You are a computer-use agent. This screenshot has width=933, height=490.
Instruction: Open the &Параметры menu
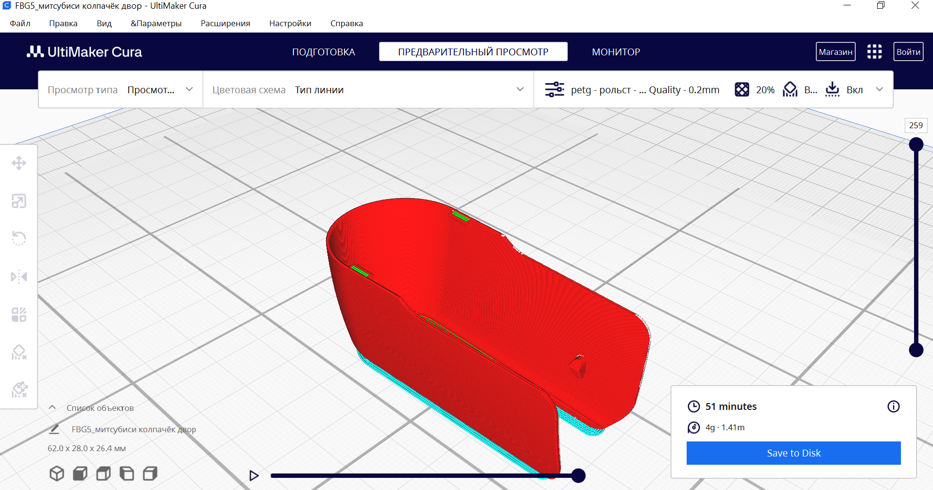156,23
